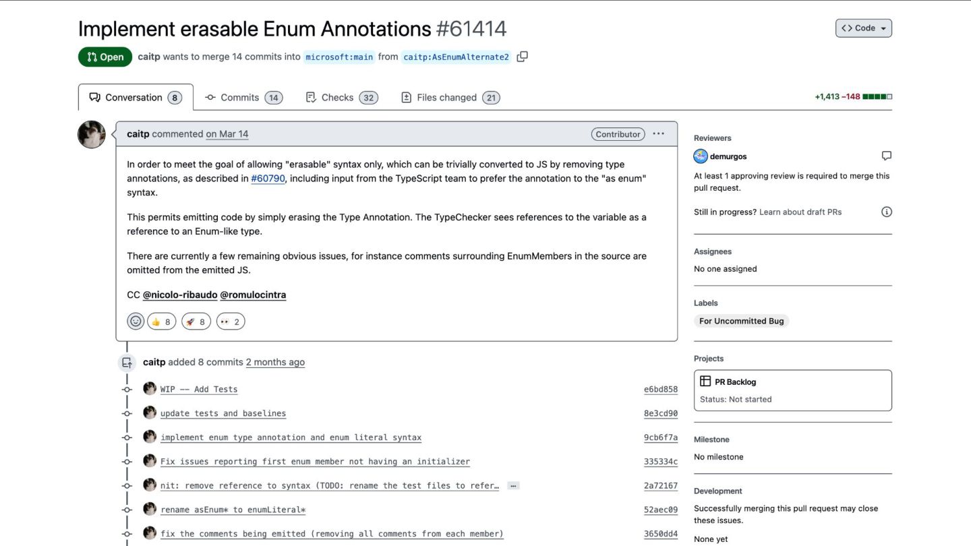Open the Code dropdown button
The width and height of the screenshot is (971, 546).
tap(863, 28)
